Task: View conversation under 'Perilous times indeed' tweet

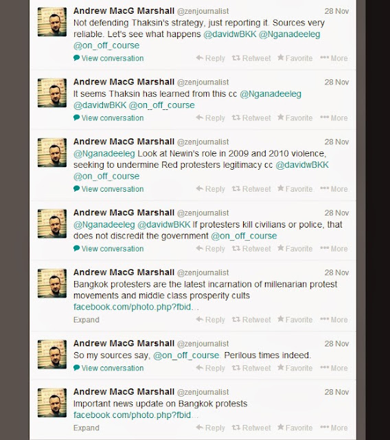Action: click(108, 368)
